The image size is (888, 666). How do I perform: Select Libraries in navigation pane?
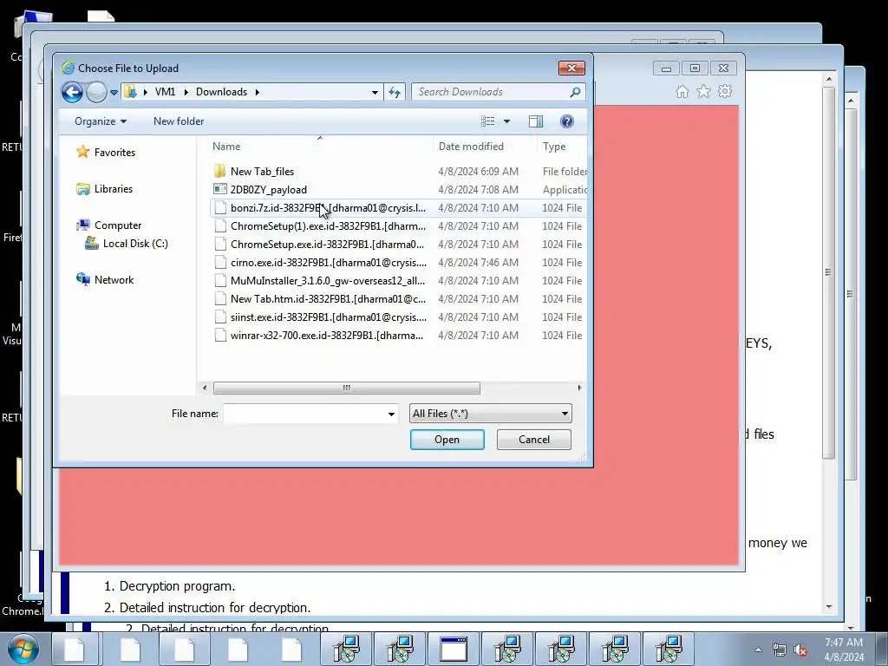(114, 188)
